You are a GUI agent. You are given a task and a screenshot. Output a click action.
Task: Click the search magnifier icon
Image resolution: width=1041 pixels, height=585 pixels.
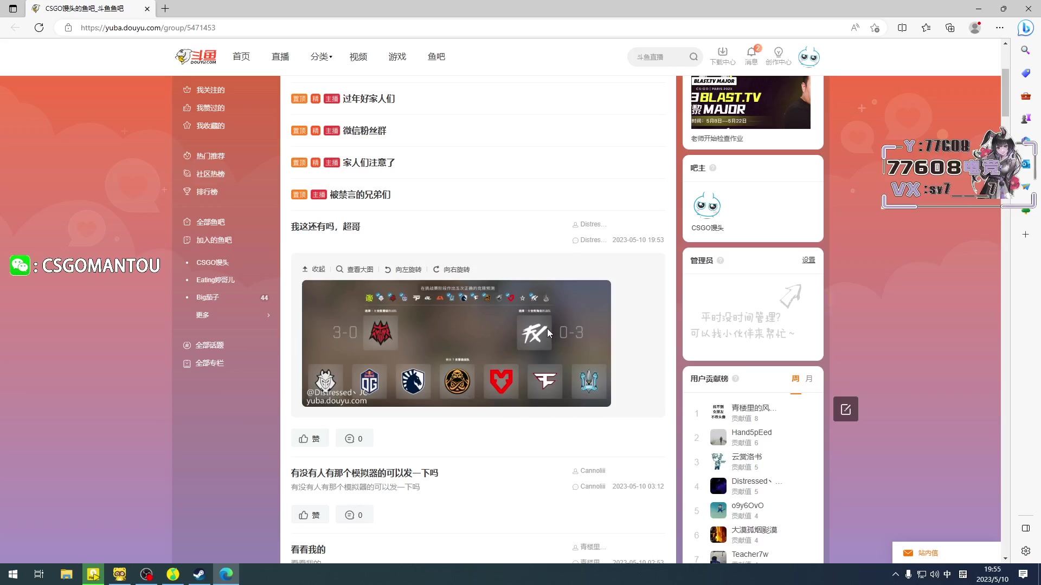coord(695,56)
